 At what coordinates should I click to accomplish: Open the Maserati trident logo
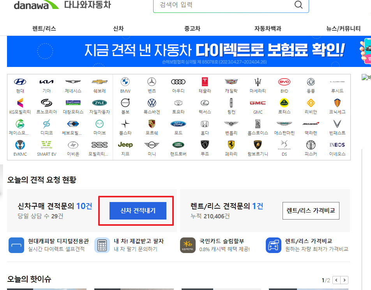pos(258,82)
